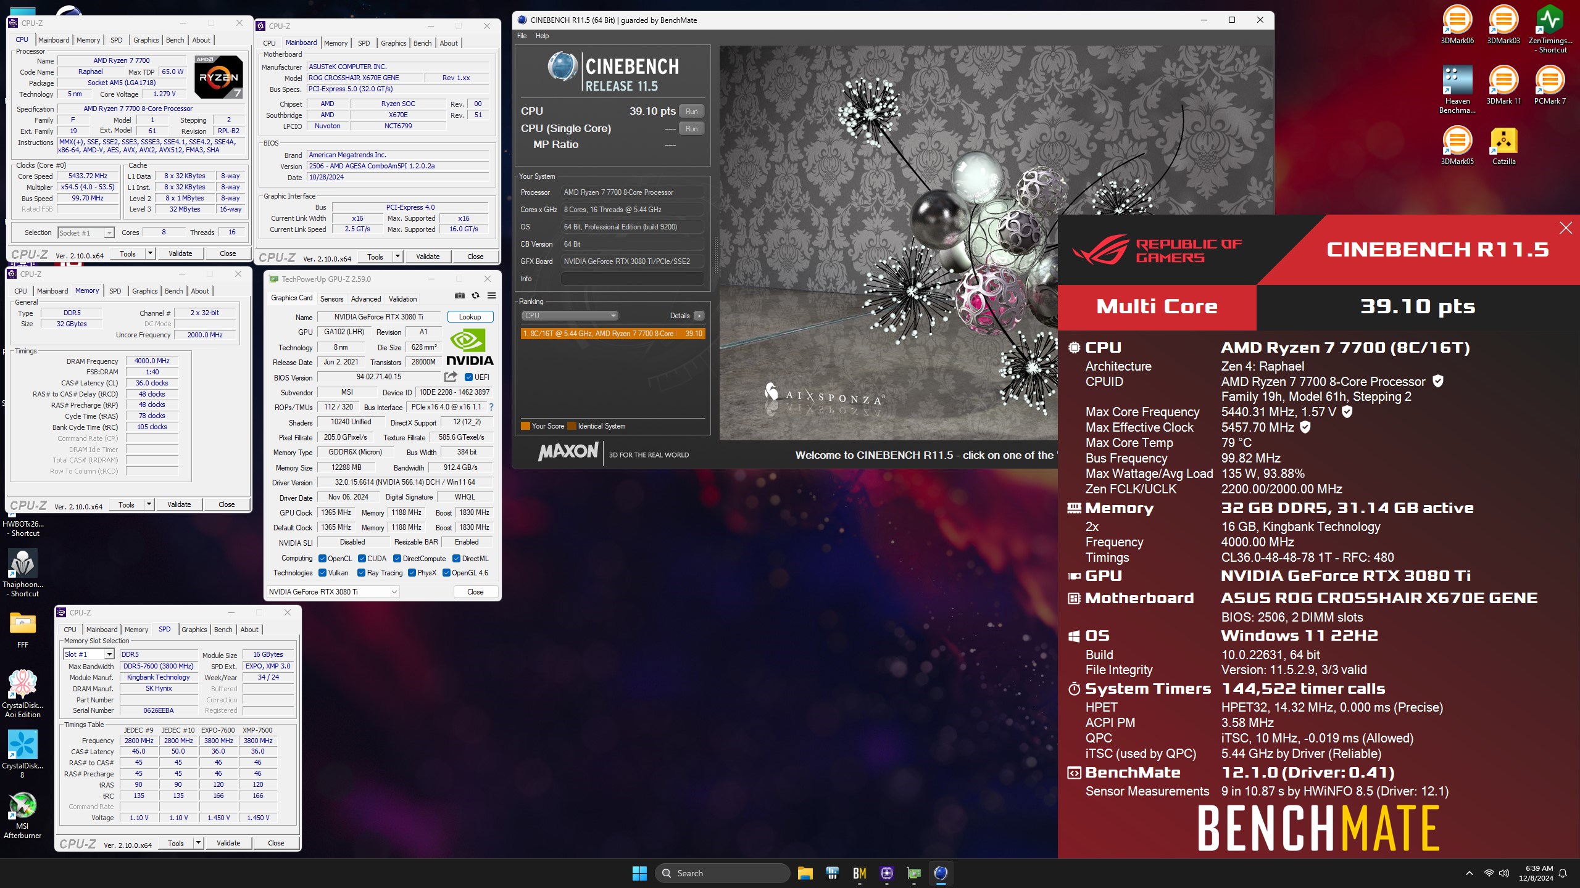Screen dimensions: 1580x888
Task: Open File Explorer from the taskbar
Action: [x=805, y=873]
